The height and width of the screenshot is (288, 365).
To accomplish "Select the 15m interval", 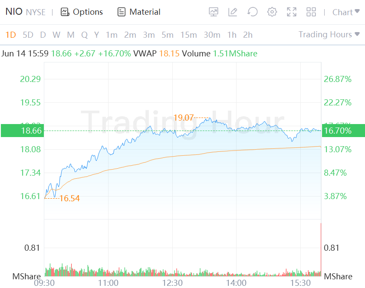I will pyautogui.click(x=188, y=35).
